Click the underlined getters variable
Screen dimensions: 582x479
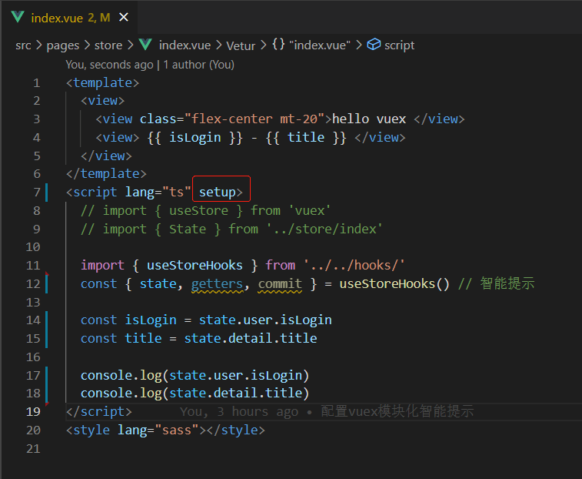pos(217,284)
